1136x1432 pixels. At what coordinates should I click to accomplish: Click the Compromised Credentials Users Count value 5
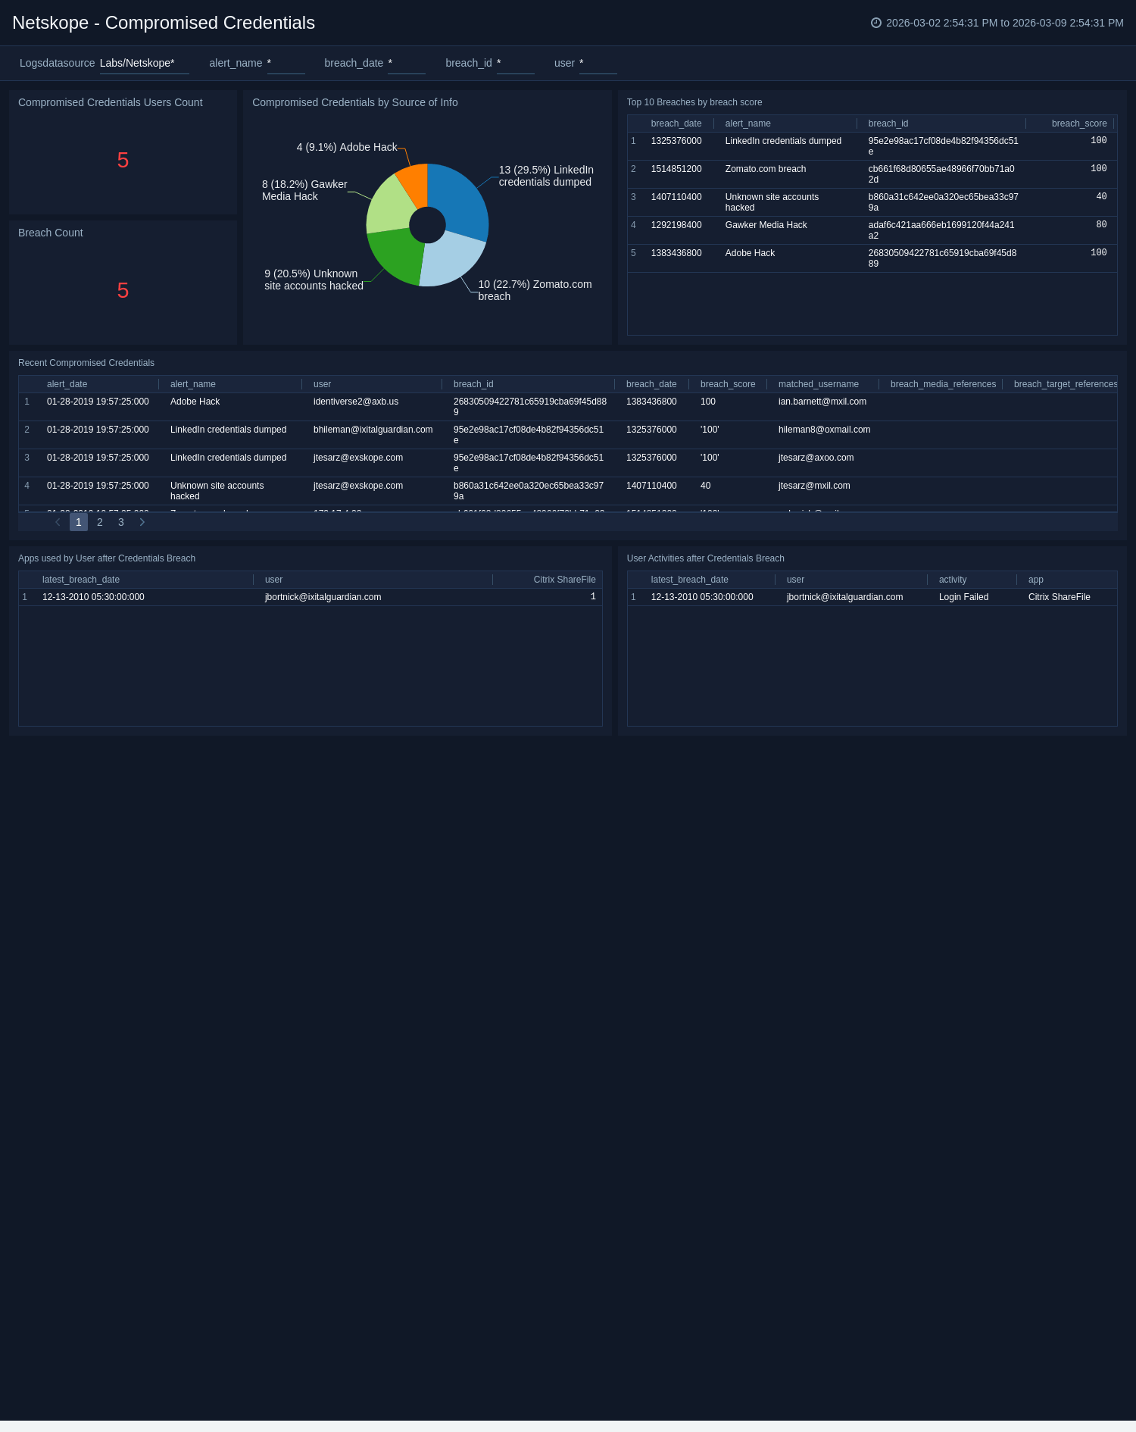tap(123, 161)
